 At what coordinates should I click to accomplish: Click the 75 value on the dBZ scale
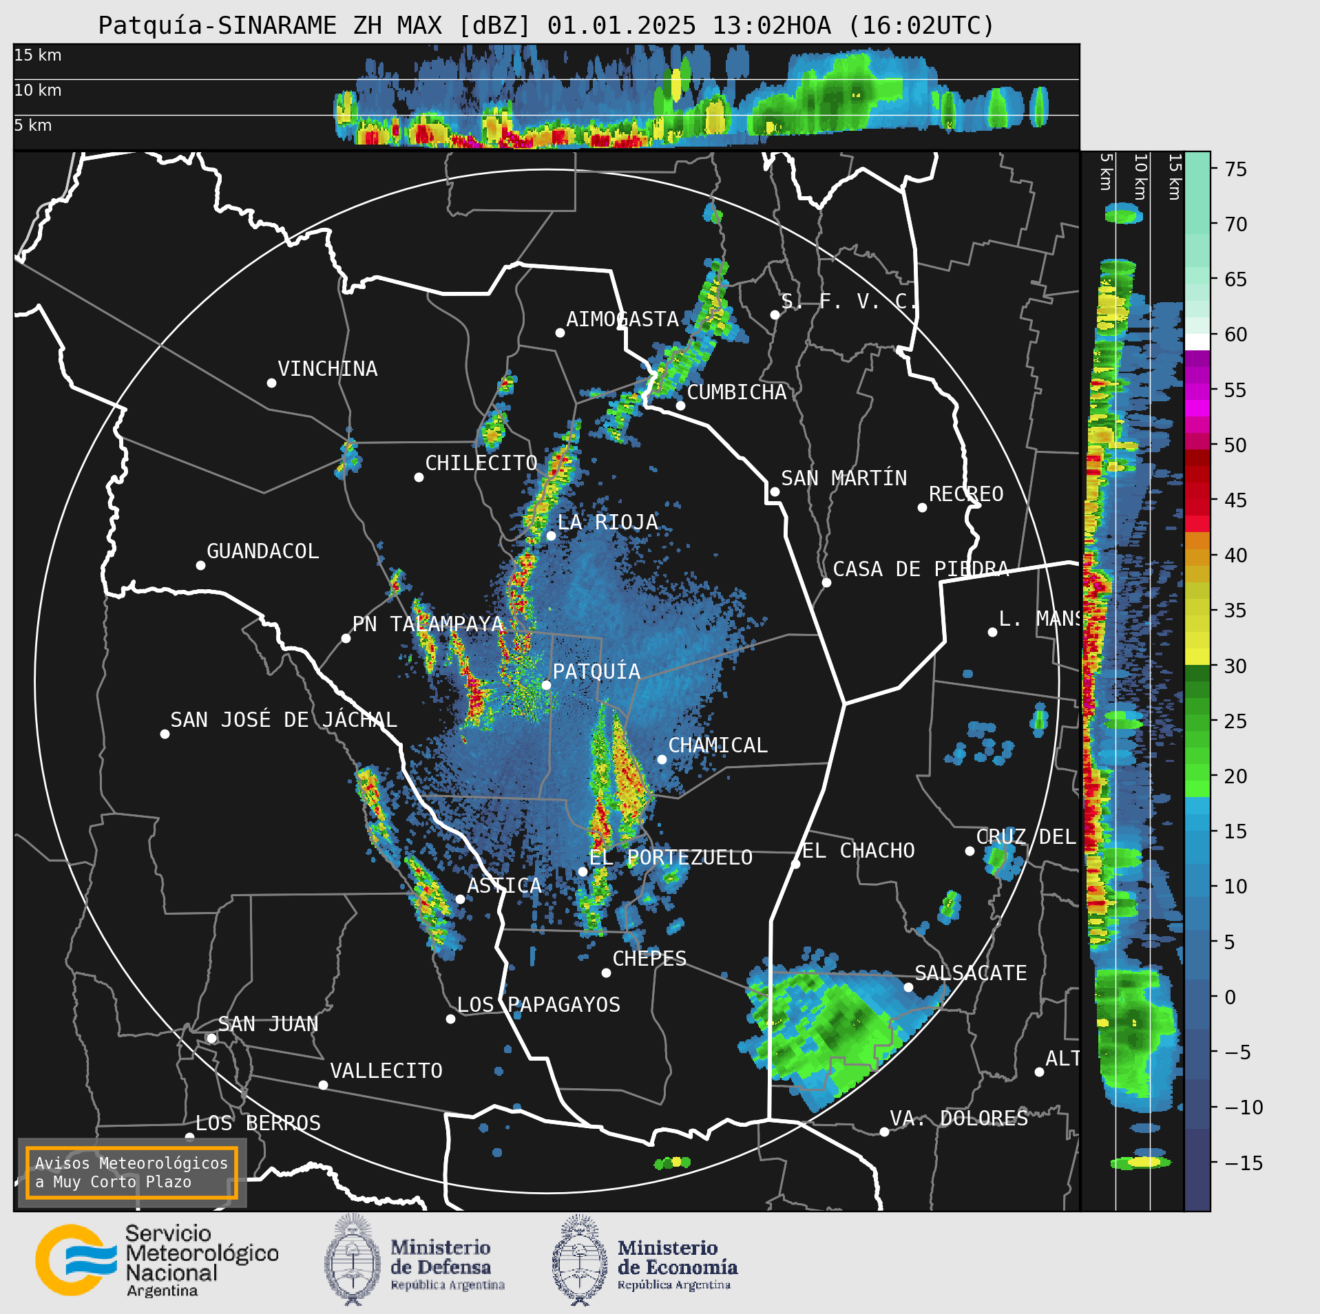coord(1236,169)
